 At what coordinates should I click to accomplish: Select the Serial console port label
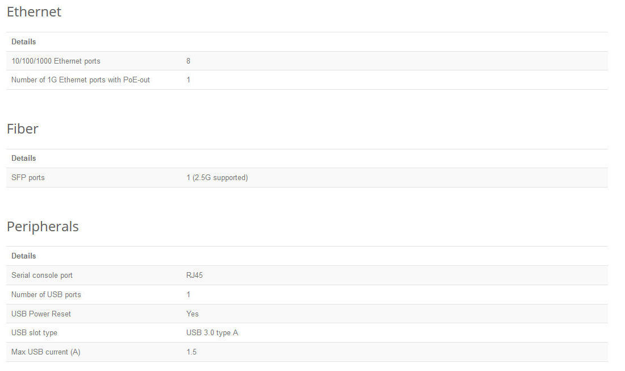click(42, 276)
